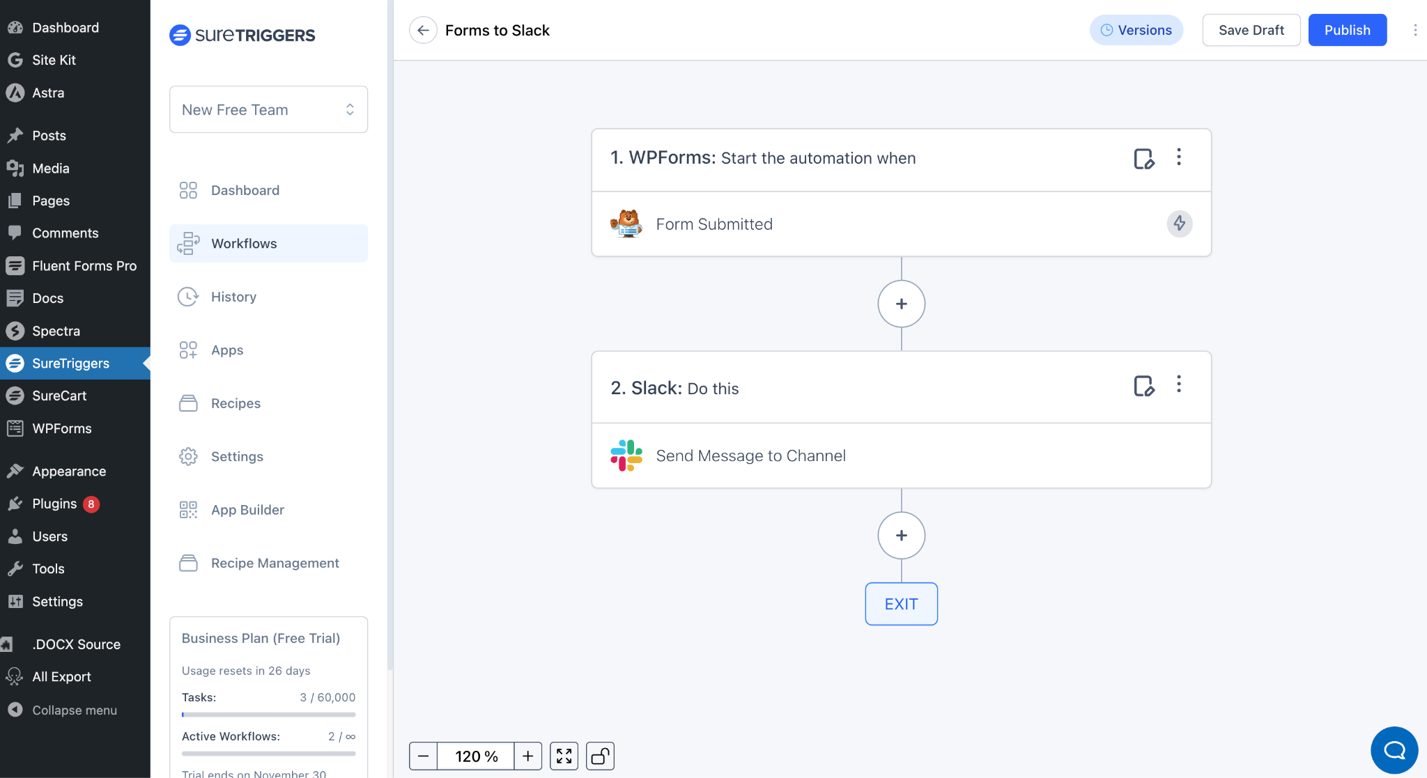
Task: Open WPForms step three-dot menu
Action: (x=1179, y=157)
